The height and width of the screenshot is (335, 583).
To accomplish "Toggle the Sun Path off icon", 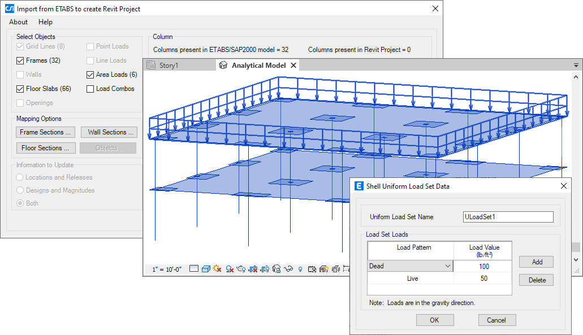I will click(x=218, y=269).
